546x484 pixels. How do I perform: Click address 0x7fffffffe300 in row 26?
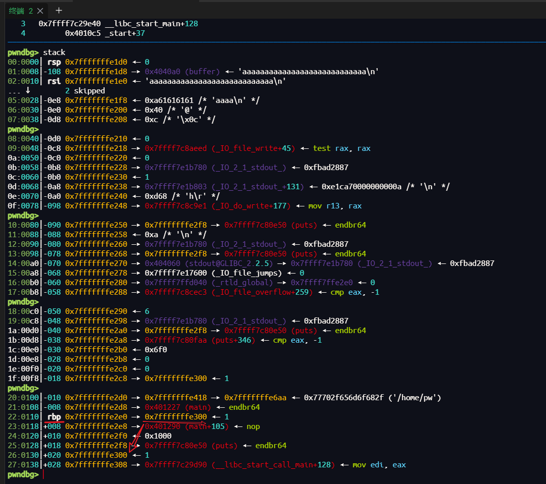click(x=96, y=456)
